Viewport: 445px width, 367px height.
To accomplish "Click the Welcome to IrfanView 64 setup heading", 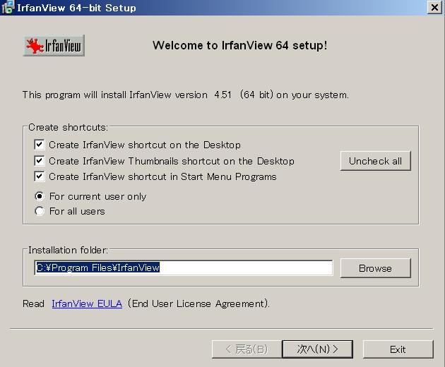I will coord(239,46).
